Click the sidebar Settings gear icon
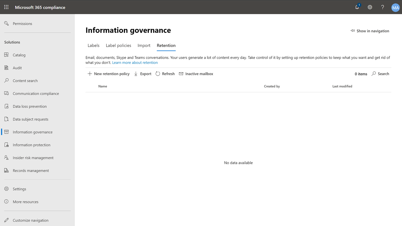402x226 pixels. [7, 189]
